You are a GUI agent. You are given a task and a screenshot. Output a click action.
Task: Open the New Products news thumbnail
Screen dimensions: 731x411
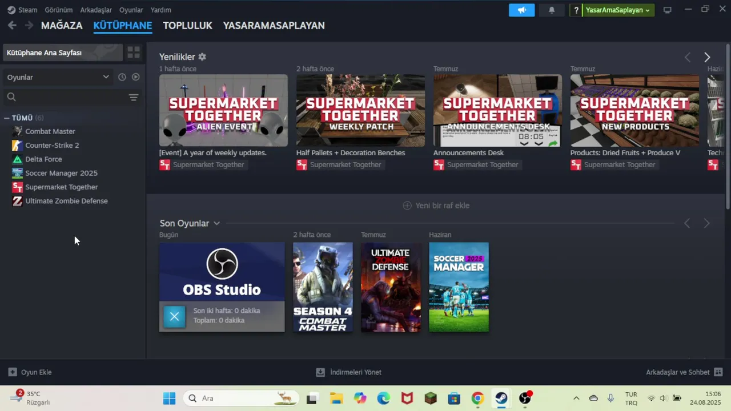634,110
